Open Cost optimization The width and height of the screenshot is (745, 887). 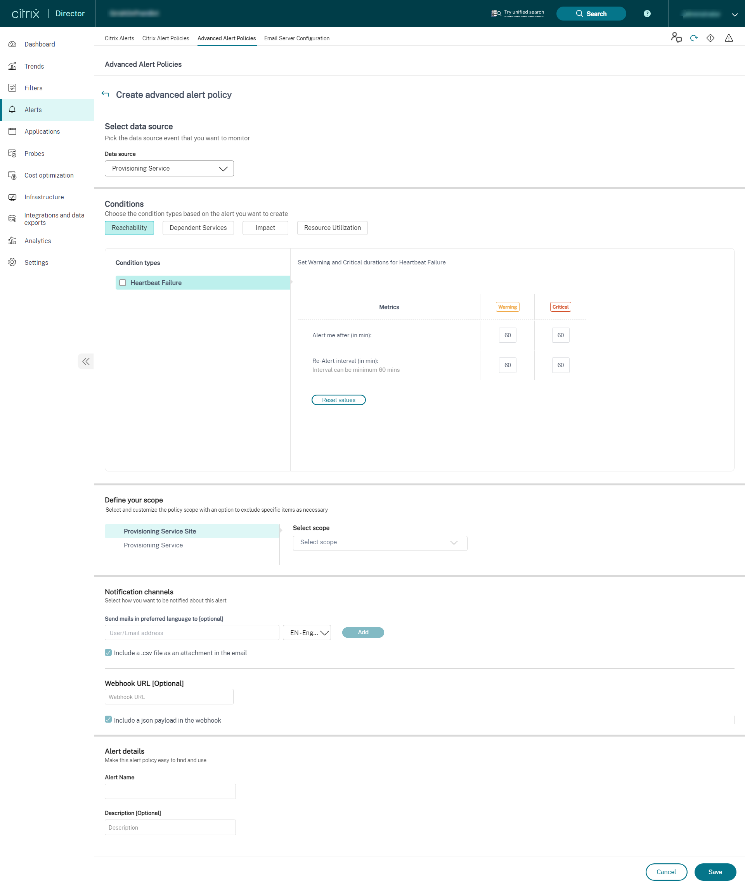(x=48, y=175)
